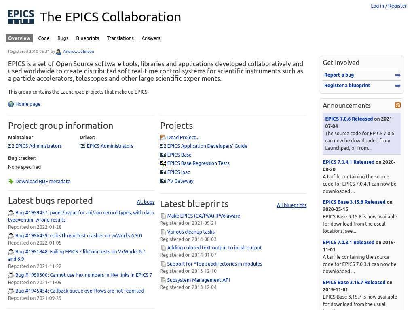Viewport: 414px width, 310px height.
Task: Open EPICS Base 3.15.8 Released announcement
Action: pos(354,202)
